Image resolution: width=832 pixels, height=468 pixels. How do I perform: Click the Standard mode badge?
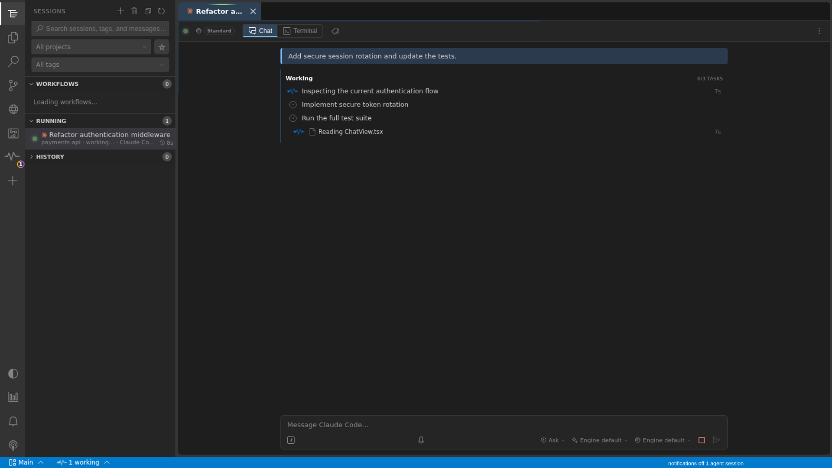coord(219,31)
